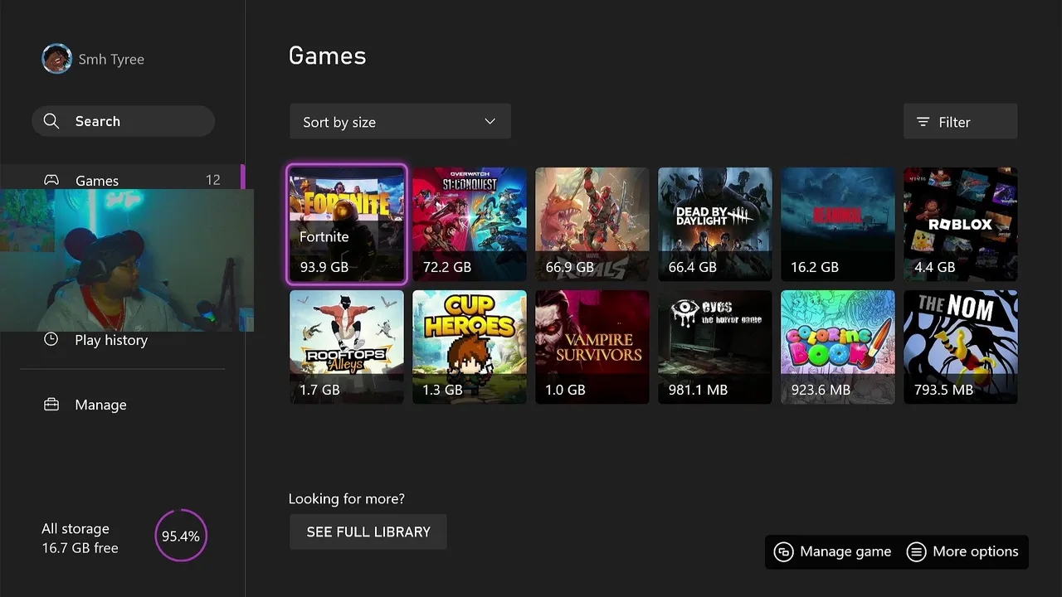The width and height of the screenshot is (1062, 597).
Task: Select the Vampire Survivors tile
Action: tap(592, 347)
